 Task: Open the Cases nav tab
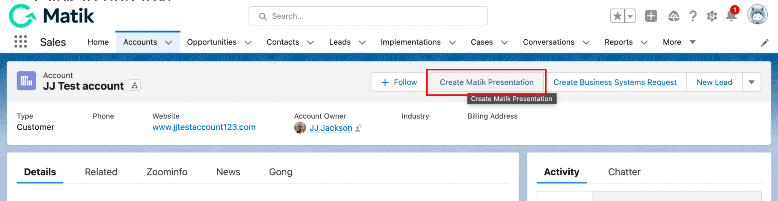[482, 42]
